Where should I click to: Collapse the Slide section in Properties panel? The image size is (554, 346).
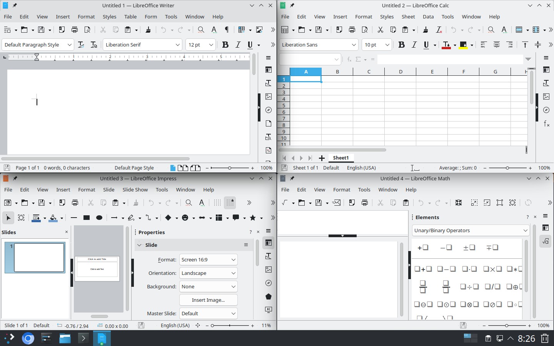140,245
